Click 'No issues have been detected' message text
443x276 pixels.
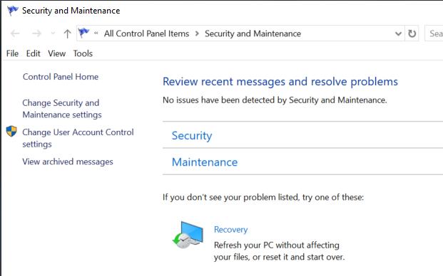[275, 100]
